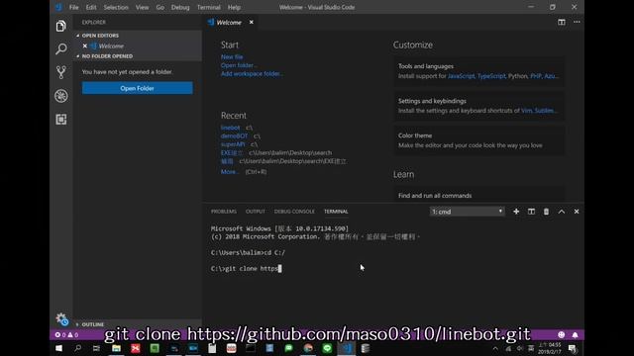
Task: Open Windows taskbar search
Action: click(77, 348)
